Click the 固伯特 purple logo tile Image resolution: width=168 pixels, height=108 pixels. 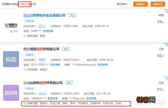[11, 93]
